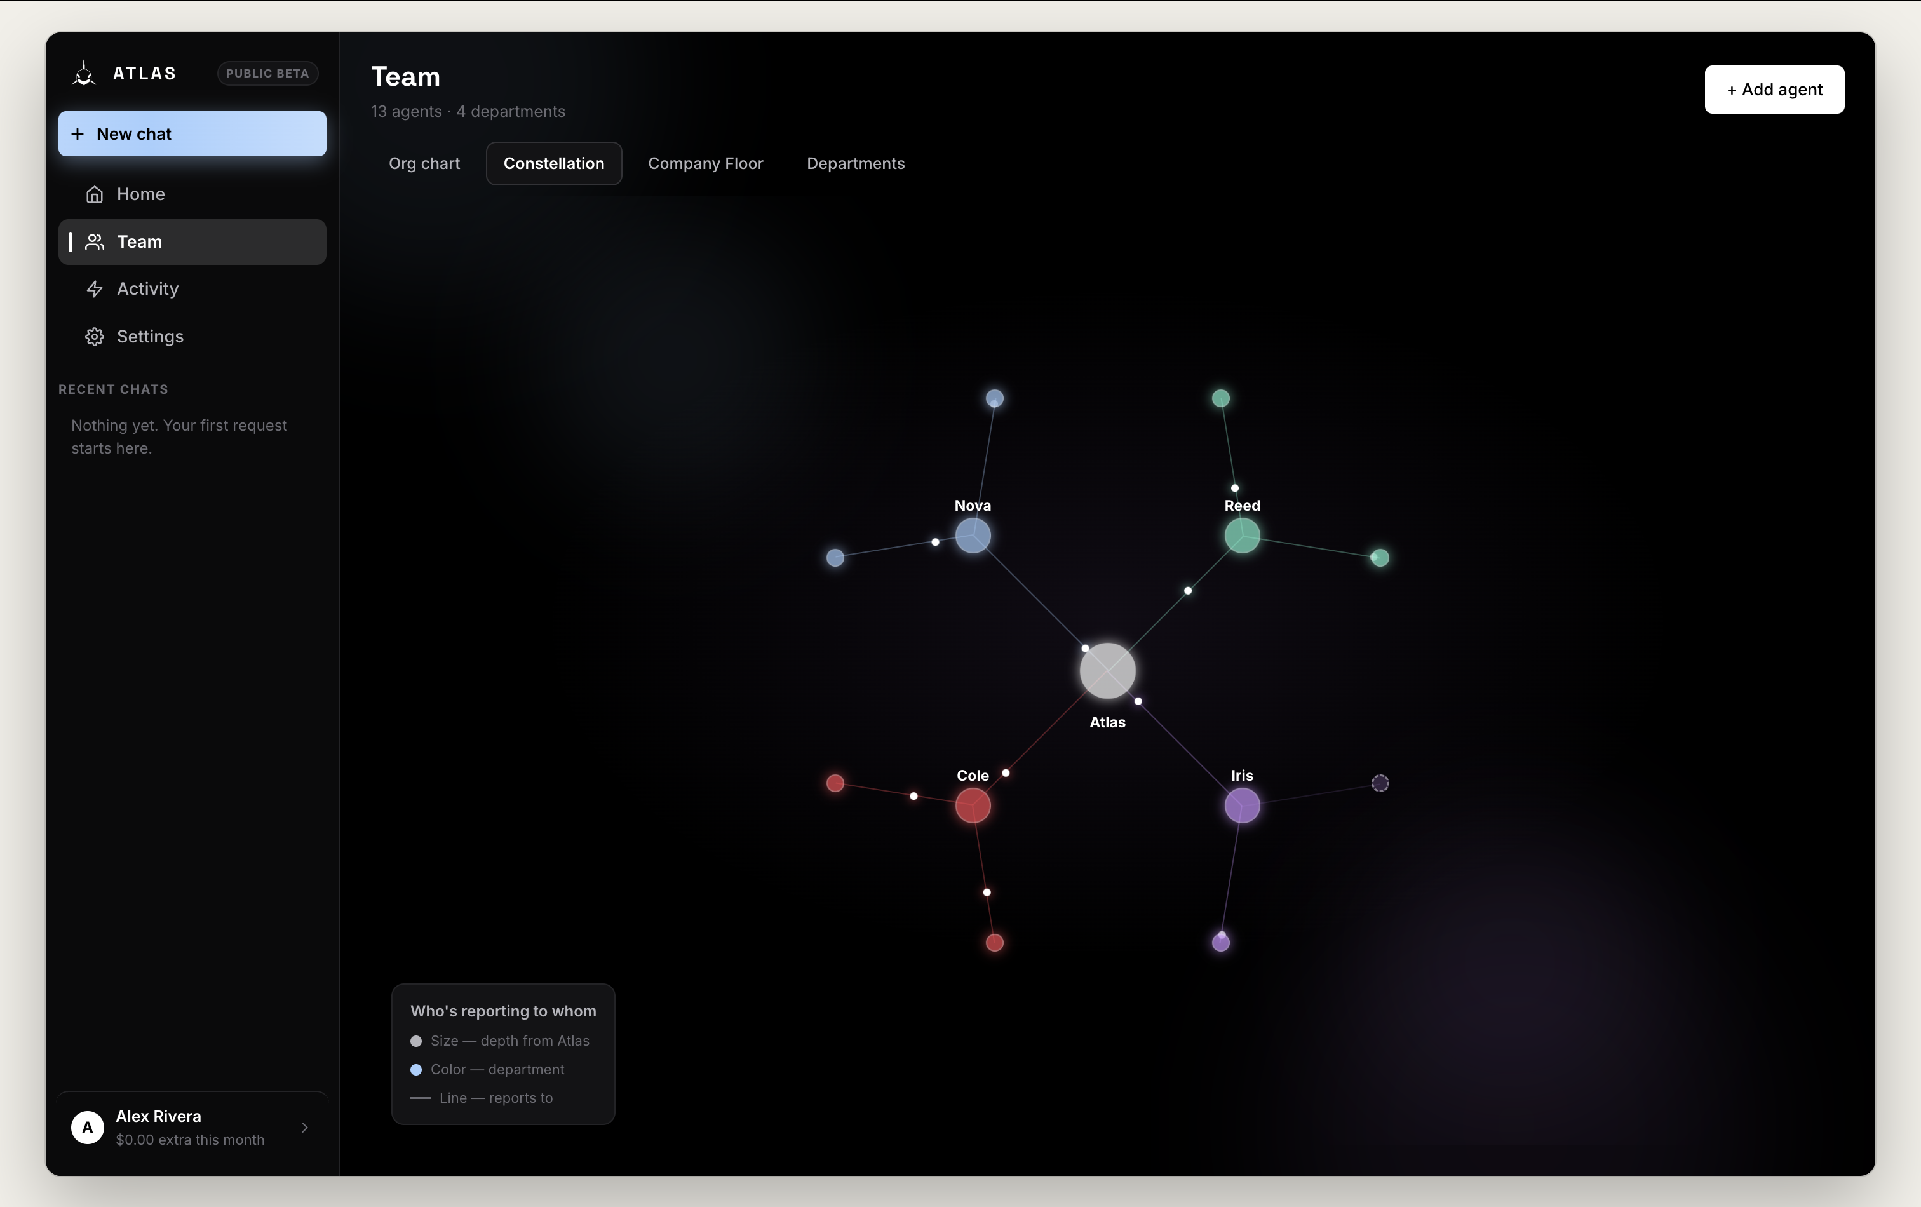Select the green node above Reed
Viewport: 1921px width, 1207px height.
coord(1220,398)
